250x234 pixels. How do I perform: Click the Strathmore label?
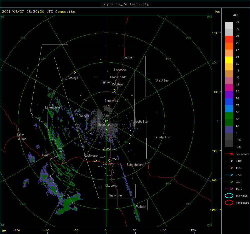135,165
